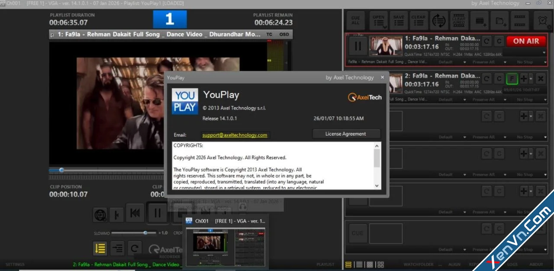Select yellow large-row playlist view icon
The height and width of the screenshot is (271, 554).
(x=348, y=265)
